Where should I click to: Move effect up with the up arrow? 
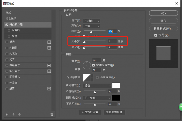click(13, 114)
